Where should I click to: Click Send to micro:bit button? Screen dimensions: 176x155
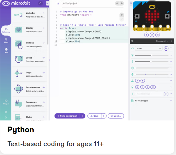(x=67, y=116)
